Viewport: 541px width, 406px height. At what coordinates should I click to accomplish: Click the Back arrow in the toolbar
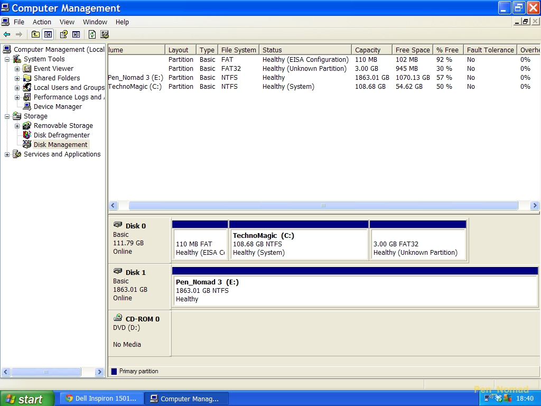(x=6, y=34)
